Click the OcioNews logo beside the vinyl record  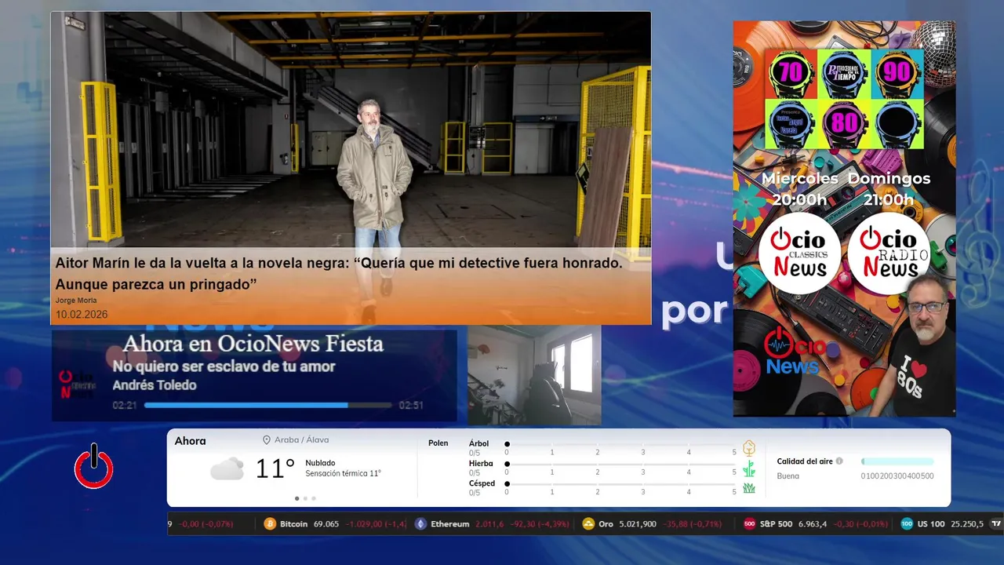[795, 351]
